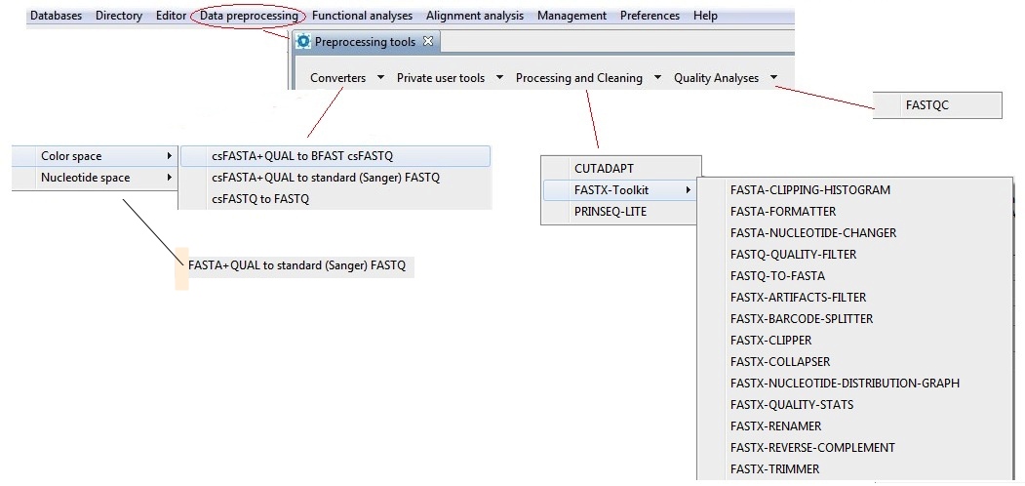Open the Functional analyses menu
This screenshot has height=486, width=1025.
pyautogui.click(x=362, y=16)
